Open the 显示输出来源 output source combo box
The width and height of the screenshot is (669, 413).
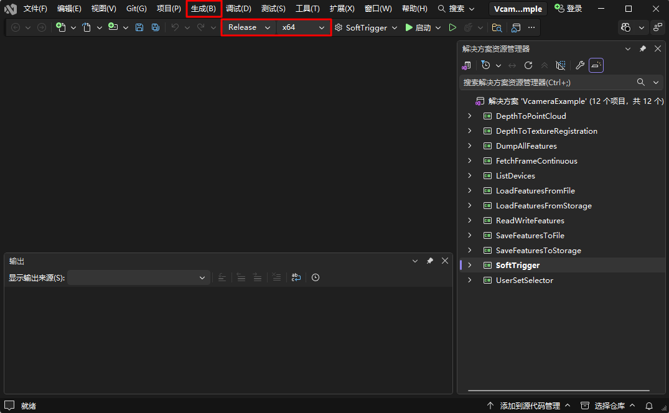(138, 277)
